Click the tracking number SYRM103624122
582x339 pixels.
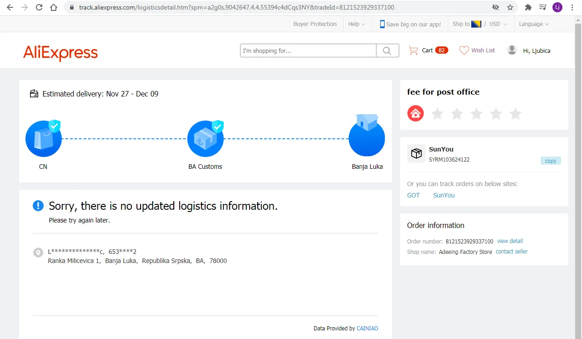[x=449, y=160]
